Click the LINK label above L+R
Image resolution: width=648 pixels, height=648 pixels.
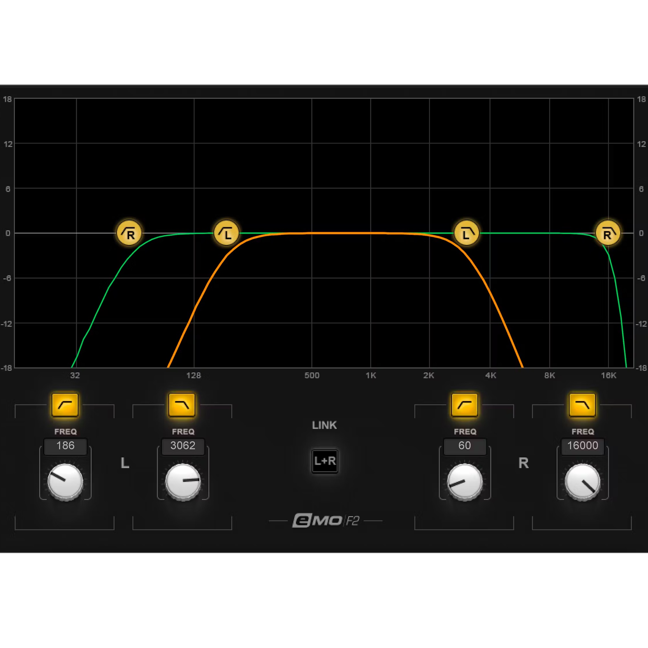click(324, 425)
